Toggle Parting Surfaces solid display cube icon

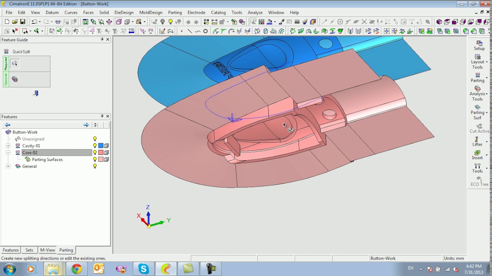[x=106, y=159]
